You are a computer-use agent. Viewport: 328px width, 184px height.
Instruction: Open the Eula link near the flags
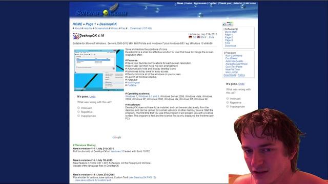(212, 37)
